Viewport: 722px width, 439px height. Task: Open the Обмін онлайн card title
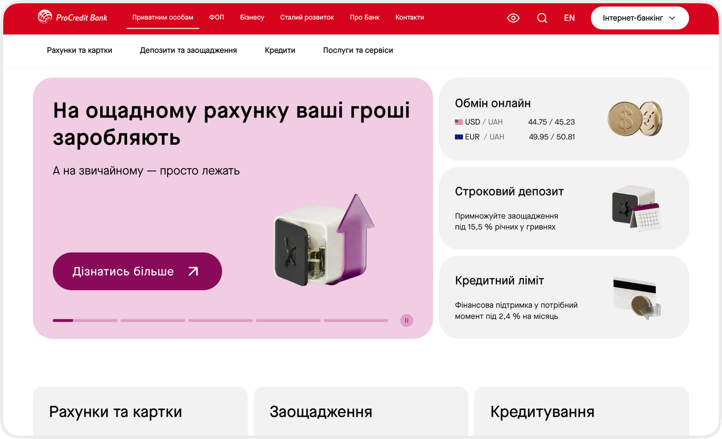493,103
